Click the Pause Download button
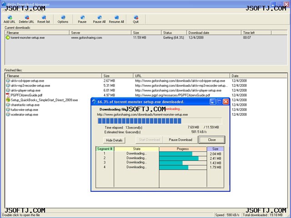Screen dimensions: 291x218 181,140
